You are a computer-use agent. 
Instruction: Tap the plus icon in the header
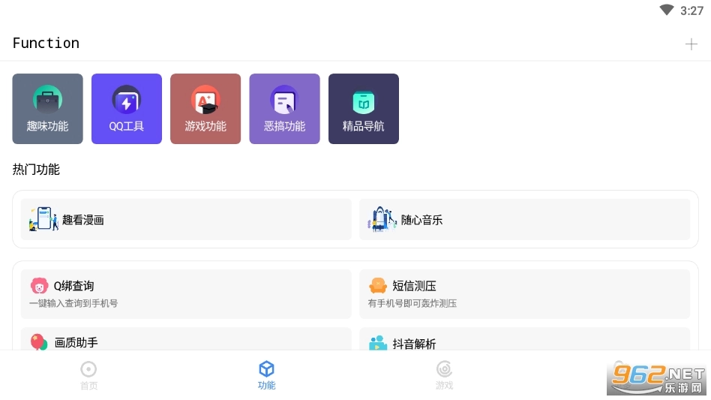pos(691,44)
